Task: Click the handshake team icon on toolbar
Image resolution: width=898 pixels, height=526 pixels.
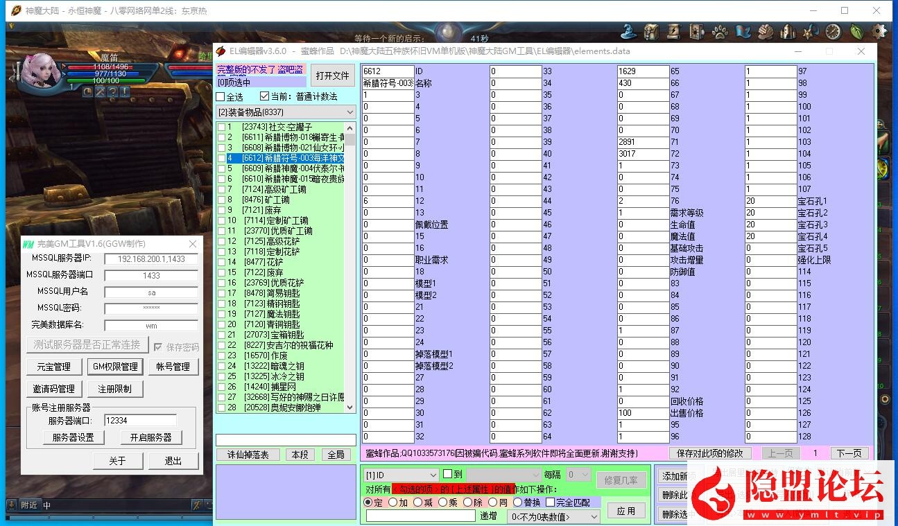Action: tap(765, 32)
